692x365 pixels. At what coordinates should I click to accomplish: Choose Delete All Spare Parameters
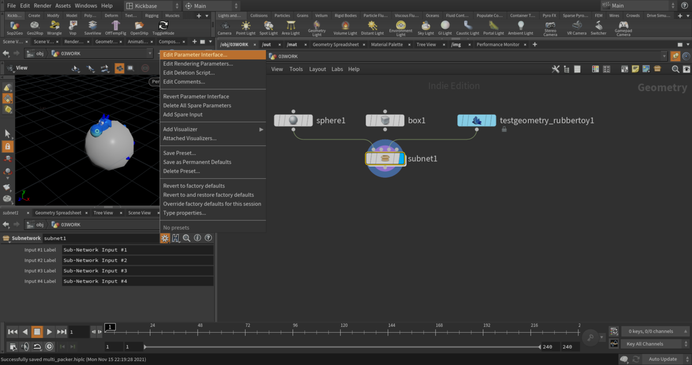click(212, 106)
